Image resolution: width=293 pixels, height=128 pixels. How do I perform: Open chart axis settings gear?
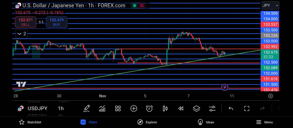(x=270, y=96)
